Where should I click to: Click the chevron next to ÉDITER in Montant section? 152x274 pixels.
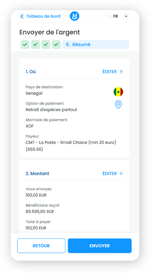[121, 173]
